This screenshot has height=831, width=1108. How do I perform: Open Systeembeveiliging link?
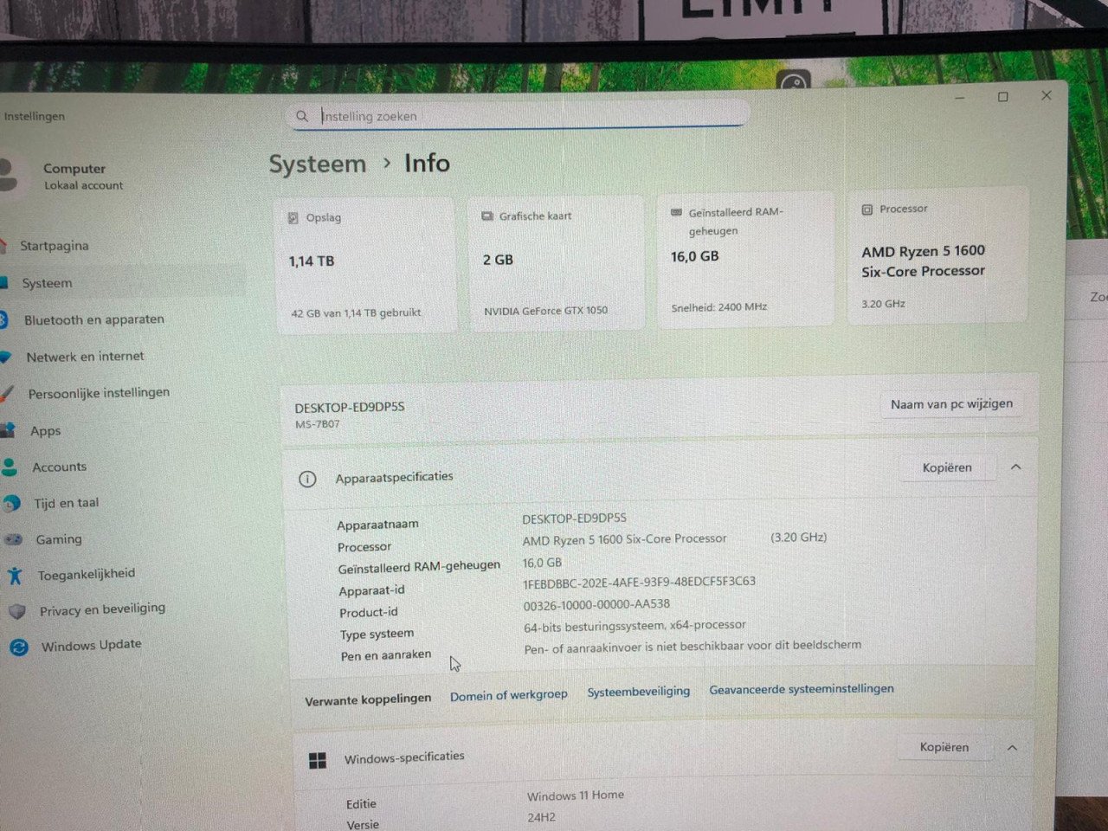coord(639,692)
